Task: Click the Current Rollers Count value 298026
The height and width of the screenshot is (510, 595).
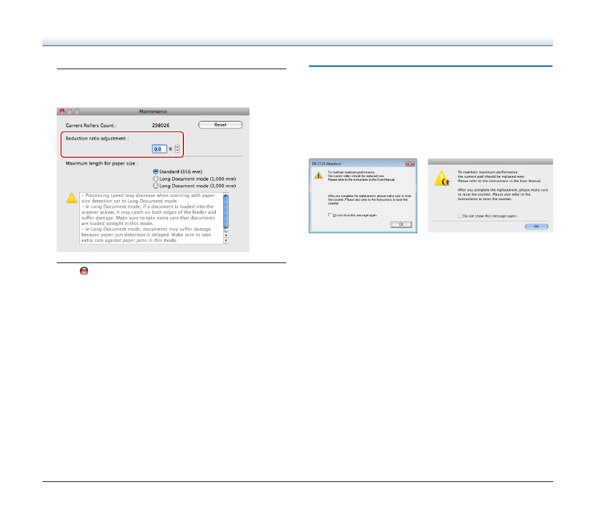Action: (x=160, y=125)
